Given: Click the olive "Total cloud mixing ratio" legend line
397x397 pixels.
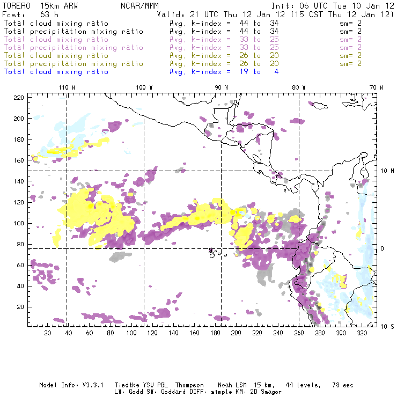Looking at the screenshot, I should 56,55.
